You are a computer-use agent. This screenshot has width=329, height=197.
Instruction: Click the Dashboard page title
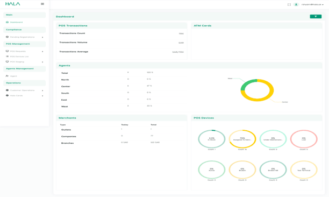click(x=65, y=17)
